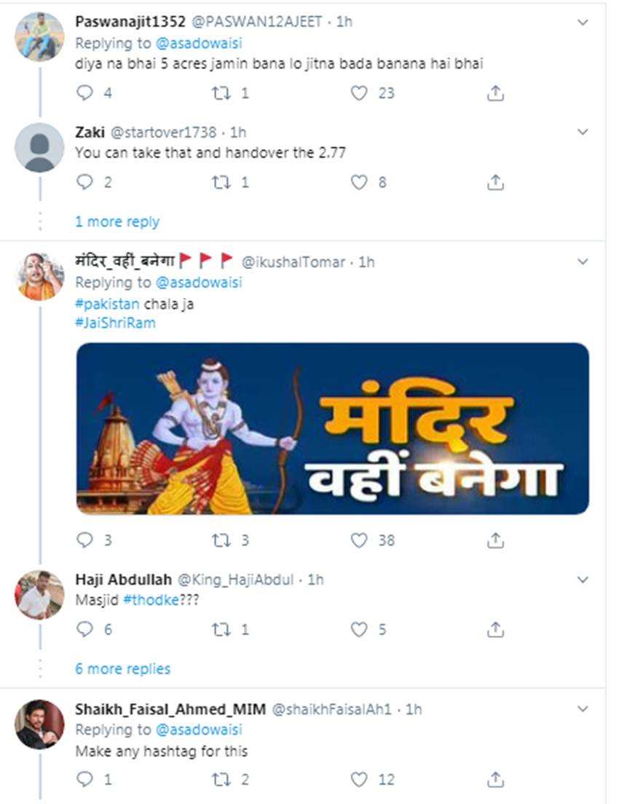Open more options chevron on Zaki's tweet
This screenshot has height=804, width=619.
pyautogui.click(x=583, y=132)
